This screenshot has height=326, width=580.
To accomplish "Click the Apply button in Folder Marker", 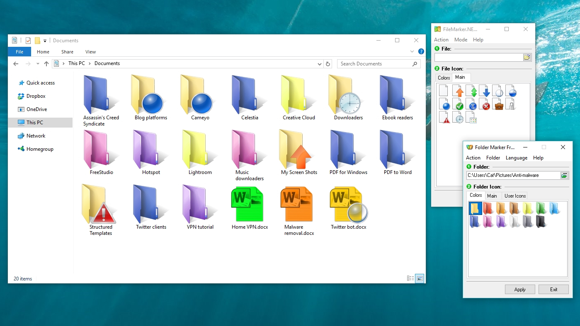I will (x=519, y=289).
